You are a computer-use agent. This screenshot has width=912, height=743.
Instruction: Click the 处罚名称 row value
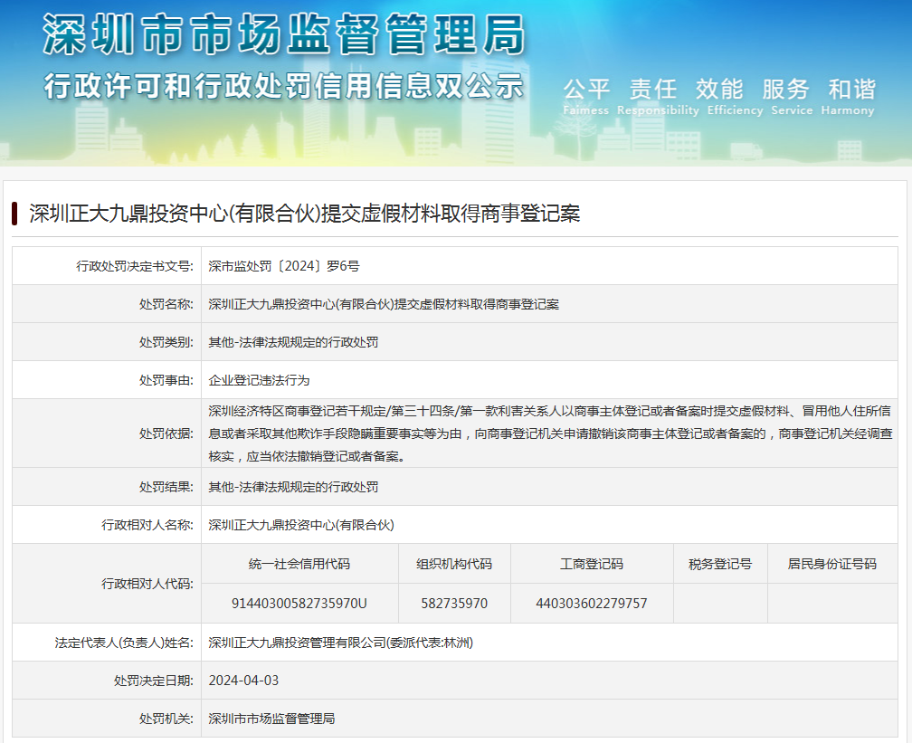(x=384, y=304)
